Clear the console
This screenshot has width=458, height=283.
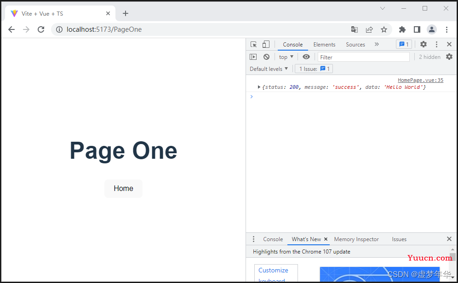(266, 57)
